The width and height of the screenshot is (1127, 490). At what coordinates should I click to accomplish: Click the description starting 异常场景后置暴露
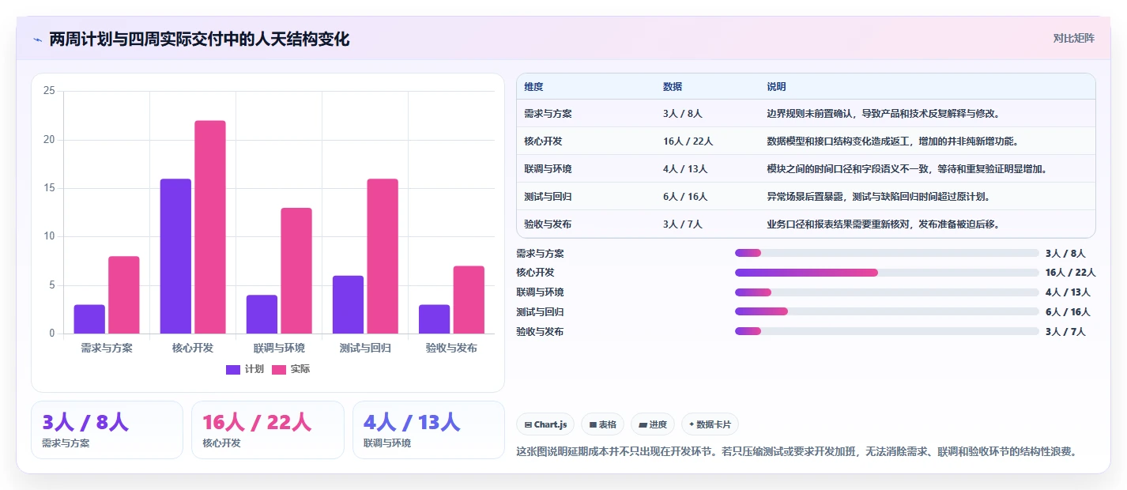coord(878,197)
